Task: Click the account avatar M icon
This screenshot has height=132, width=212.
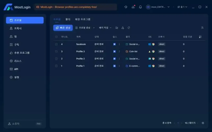Action: click(x=148, y=7)
